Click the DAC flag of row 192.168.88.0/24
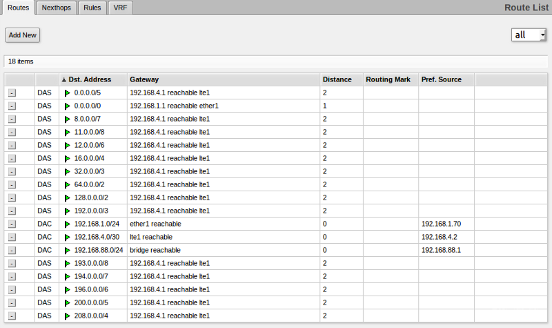Image resolution: width=552 pixels, height=328 pixels. point(44,250)
